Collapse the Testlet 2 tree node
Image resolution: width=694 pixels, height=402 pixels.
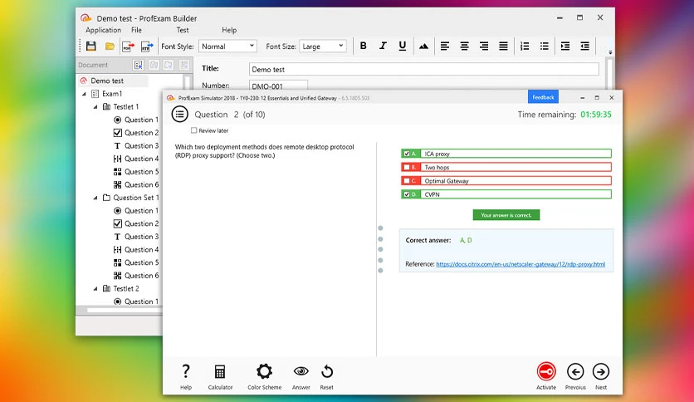click(95, 289)
